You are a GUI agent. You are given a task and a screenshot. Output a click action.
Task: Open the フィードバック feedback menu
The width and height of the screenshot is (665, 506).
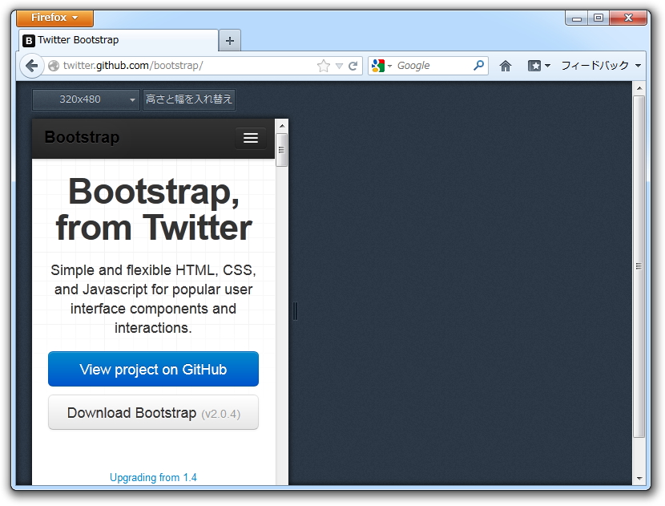click(601, 66)
